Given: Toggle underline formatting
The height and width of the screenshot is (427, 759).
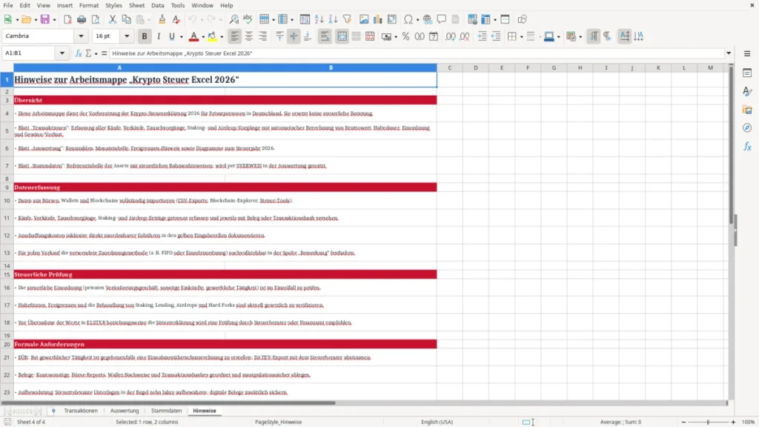Looking at the screenshot, I should coord(171,36).
